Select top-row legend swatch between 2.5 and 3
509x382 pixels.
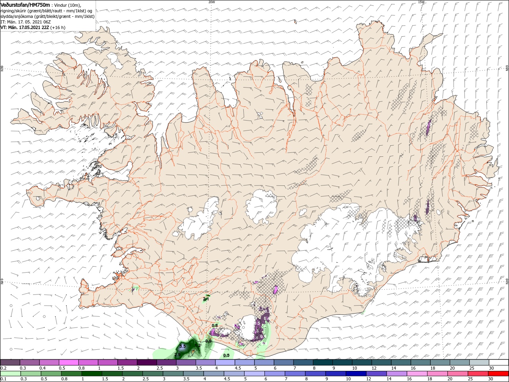(166, 363)
